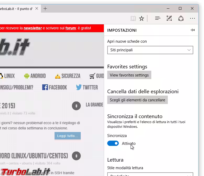The width and height of the screenshot is (204, 176).
Task: Add page to favorites star icon
Action: coord(142,18)
